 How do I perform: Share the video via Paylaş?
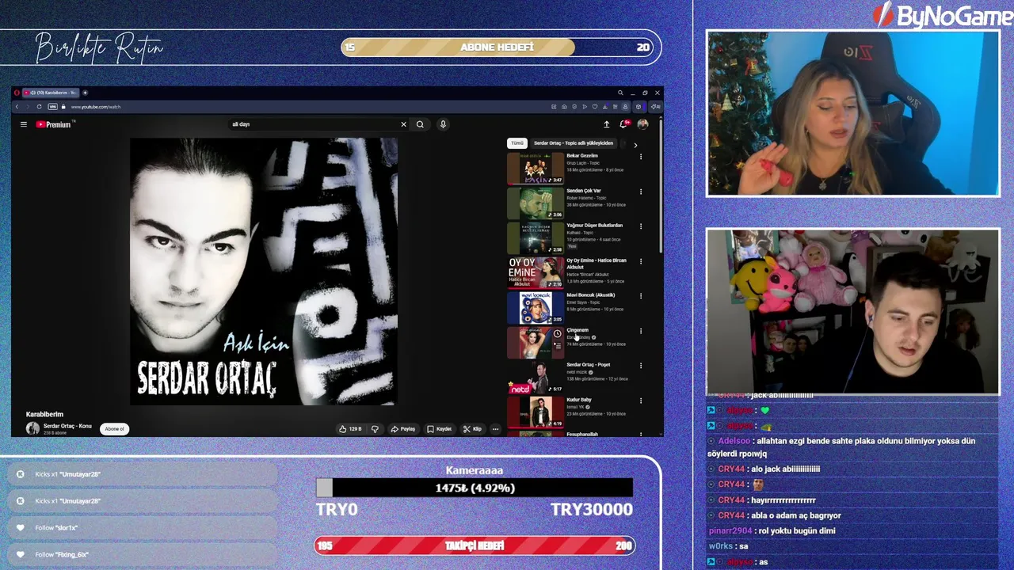pos(403,429)
